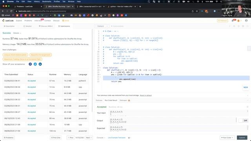Screen dimensions: 251x141
Task: Open the Debugger tab
Action: click(x=123, y=100)
